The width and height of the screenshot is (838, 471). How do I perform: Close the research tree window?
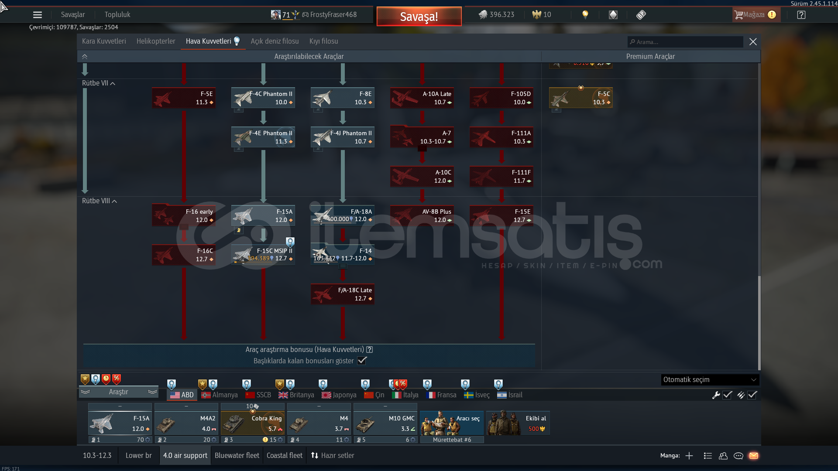[x=753, y=41]
